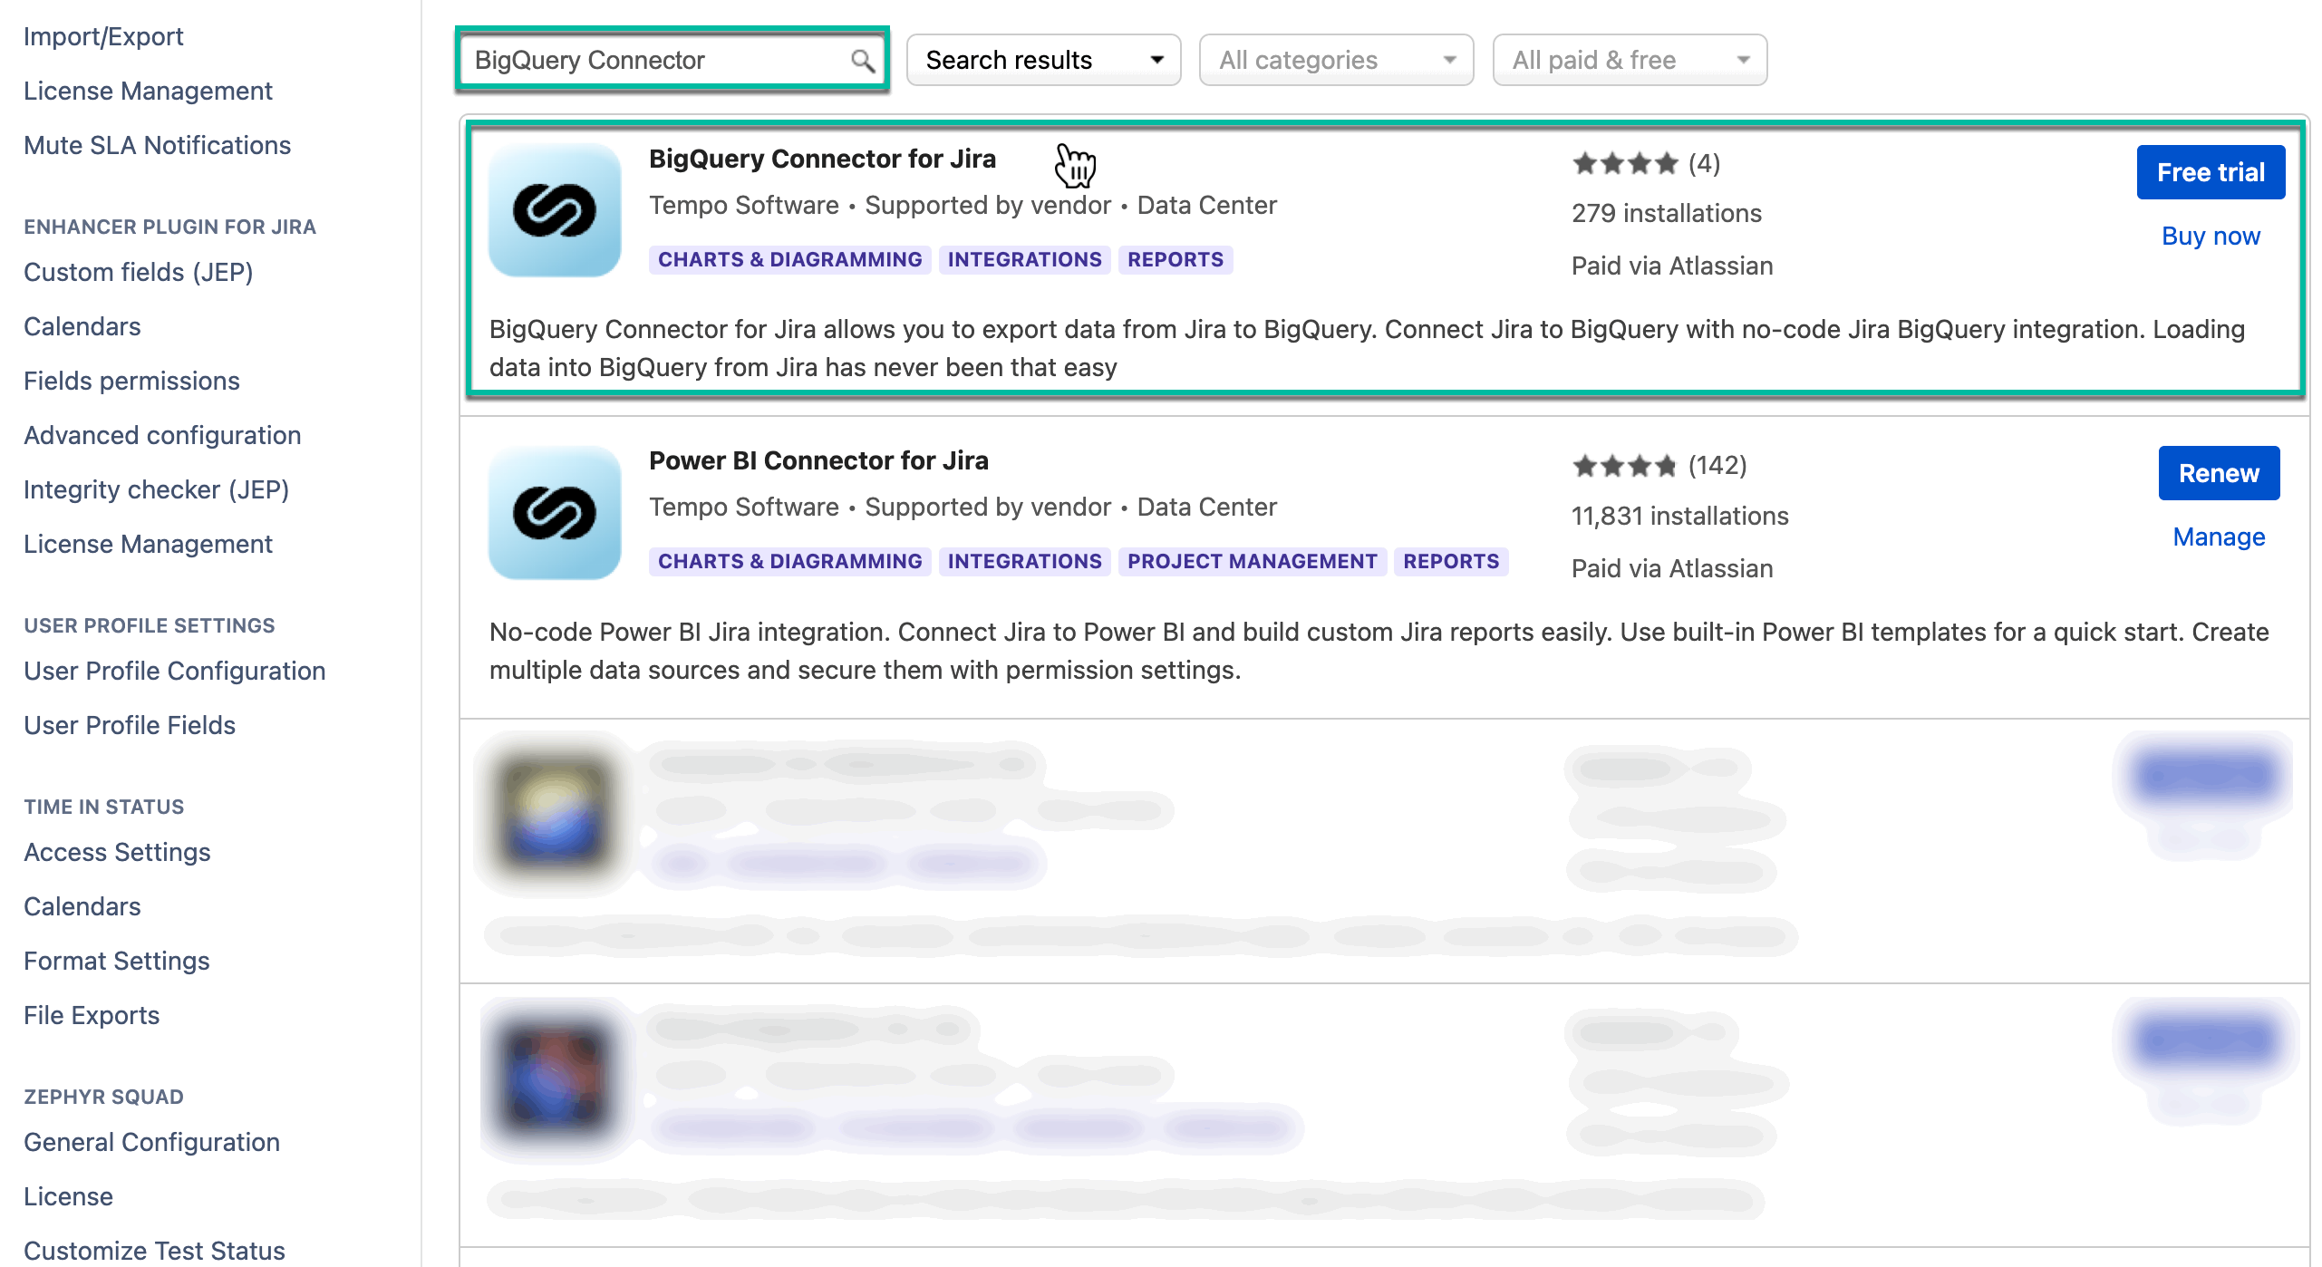Screen dimensions: 2322x1267
Task: Select Integrations tag on Power BI Connector
Action: [x=1024, y=562]
